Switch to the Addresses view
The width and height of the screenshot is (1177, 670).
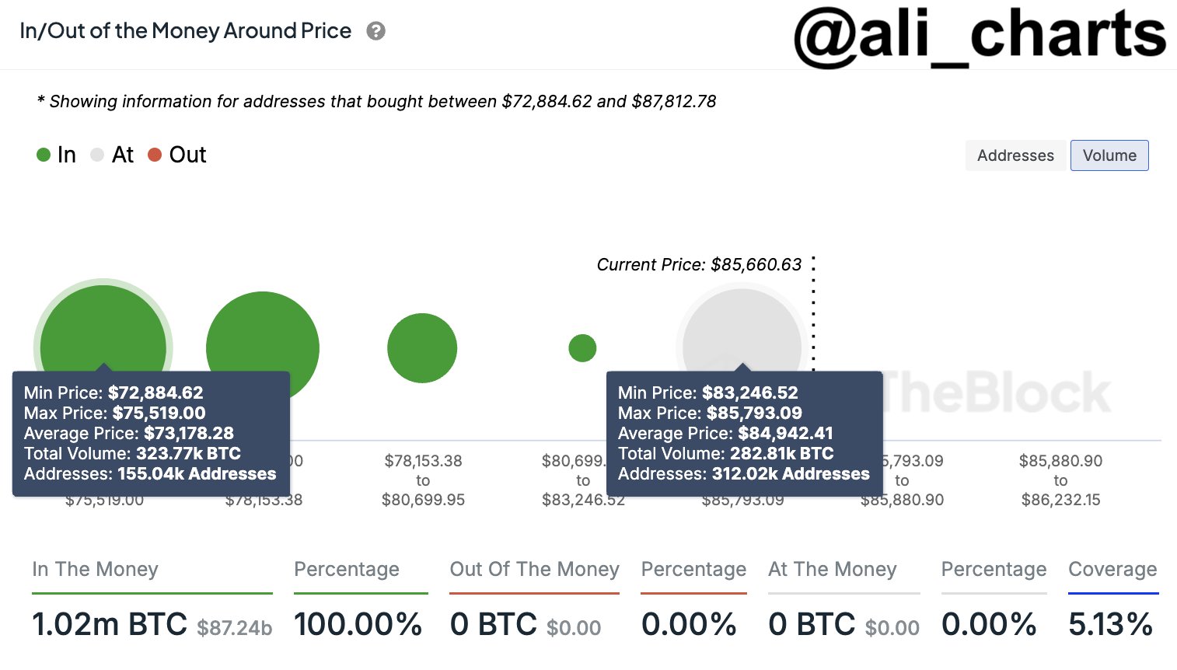[x=1015, y=155]
